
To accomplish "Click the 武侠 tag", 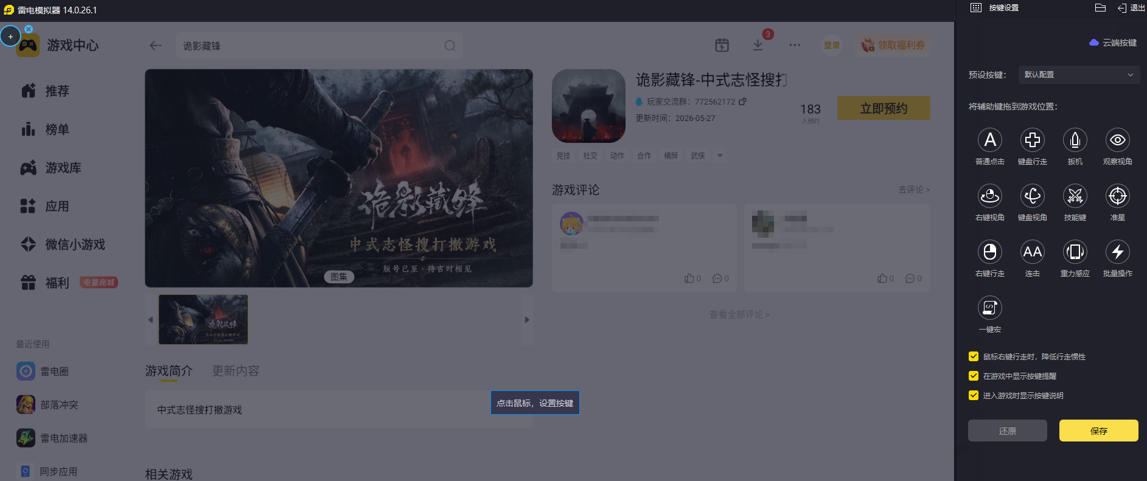I will click(698, 156).
